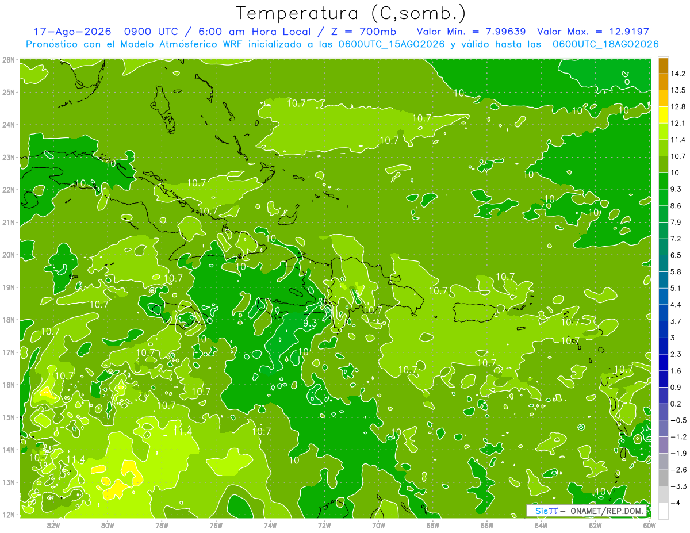Click the "-2.6" color scale label

[678, 470]
